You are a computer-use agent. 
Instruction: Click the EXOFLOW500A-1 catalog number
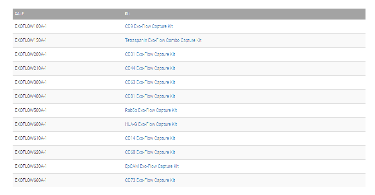(x=31, y=111)
